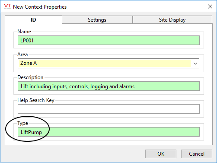
Task: Select the ID tab
Action: pyautogui.click(x=33, y=19)
